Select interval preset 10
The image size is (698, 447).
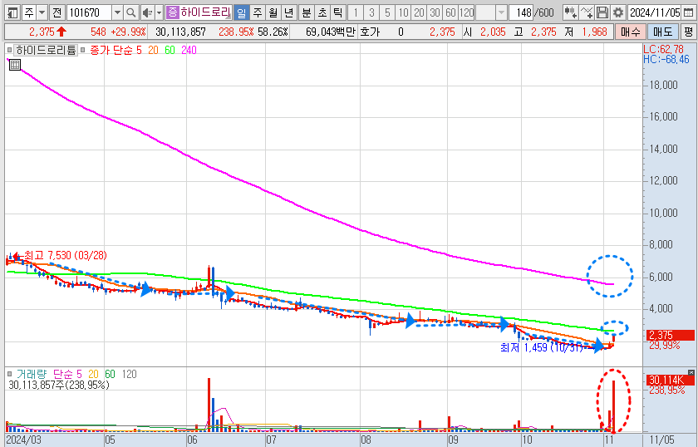coord(403,12)
